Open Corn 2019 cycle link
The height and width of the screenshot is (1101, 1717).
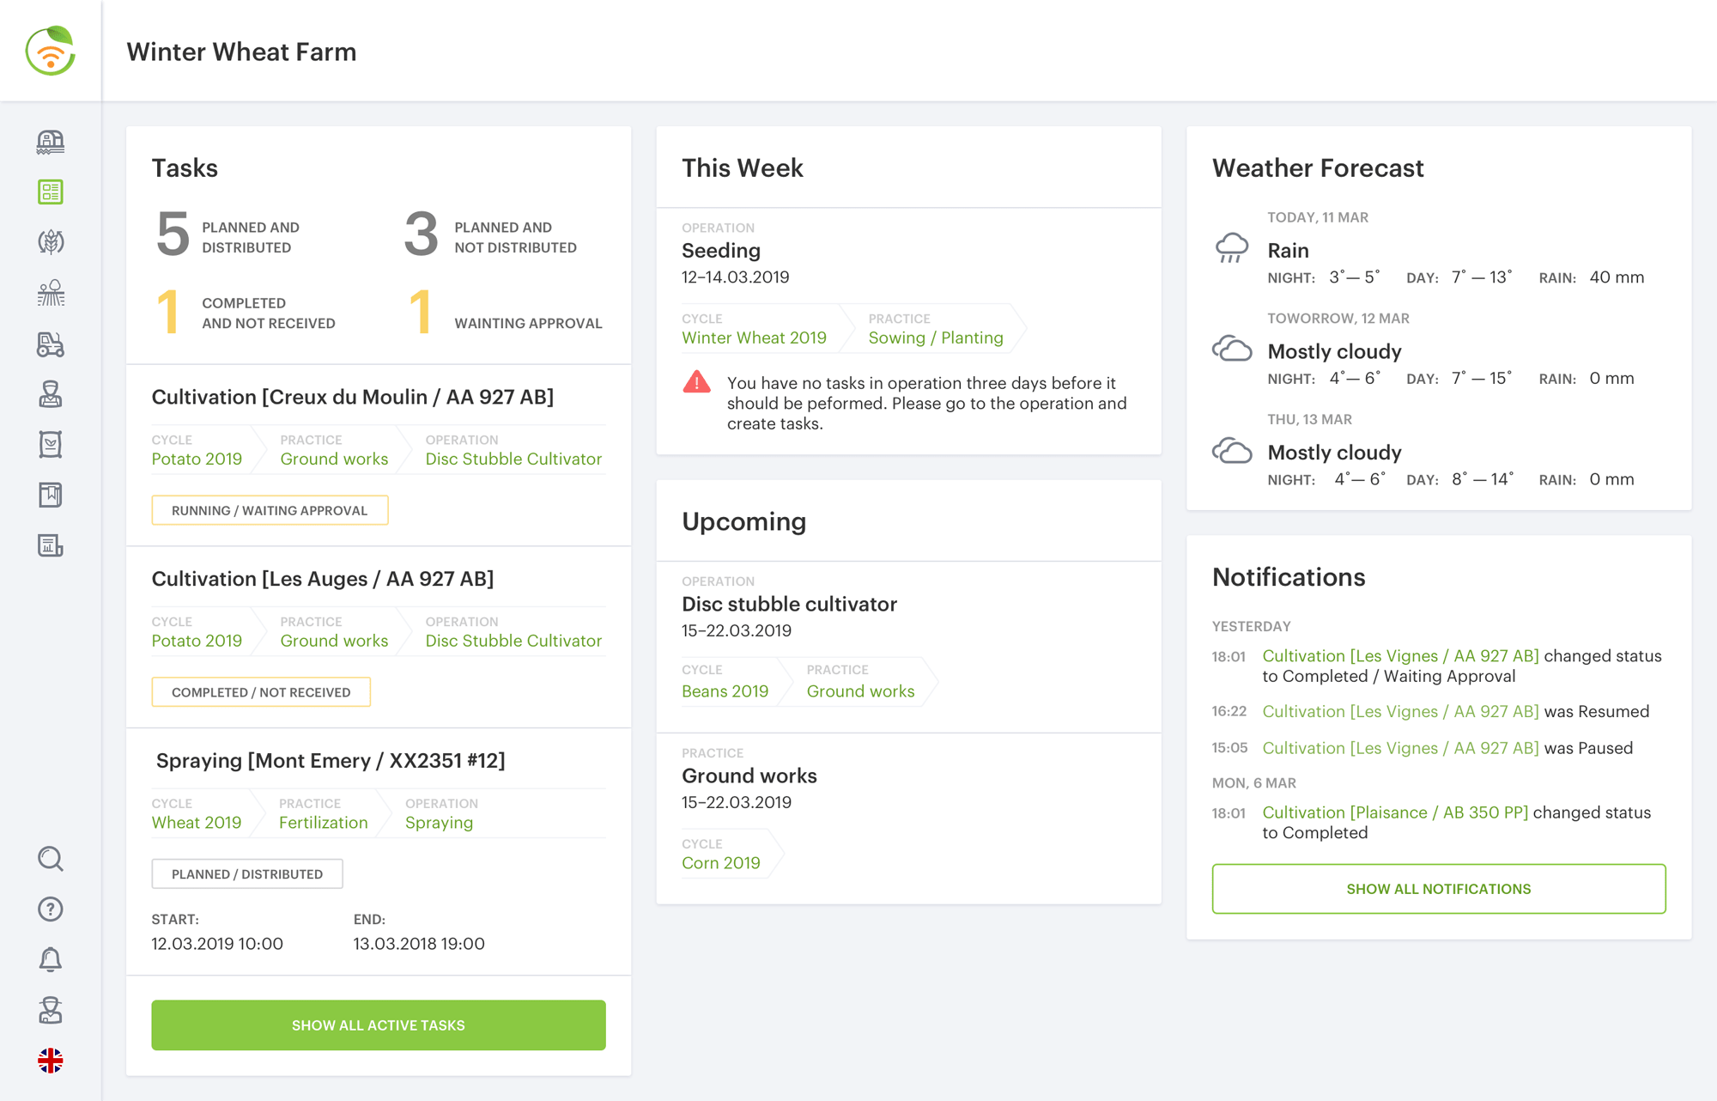(x=720, y=863)
